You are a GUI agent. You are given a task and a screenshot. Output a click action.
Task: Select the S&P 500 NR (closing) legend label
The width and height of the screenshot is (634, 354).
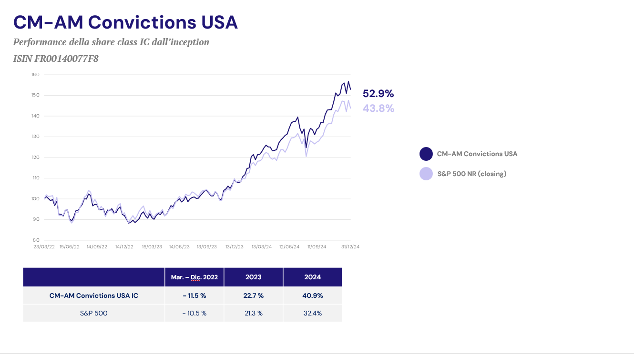(x=471, y=174)
